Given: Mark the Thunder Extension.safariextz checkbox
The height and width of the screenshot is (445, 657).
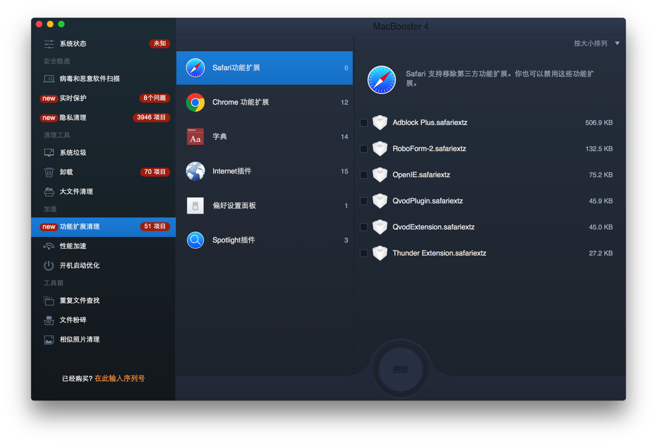Looking at the screenshot, I should tap(364, 253).
